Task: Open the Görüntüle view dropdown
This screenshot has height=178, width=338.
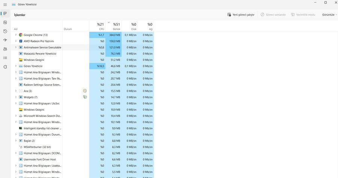Action: point(329,15)
